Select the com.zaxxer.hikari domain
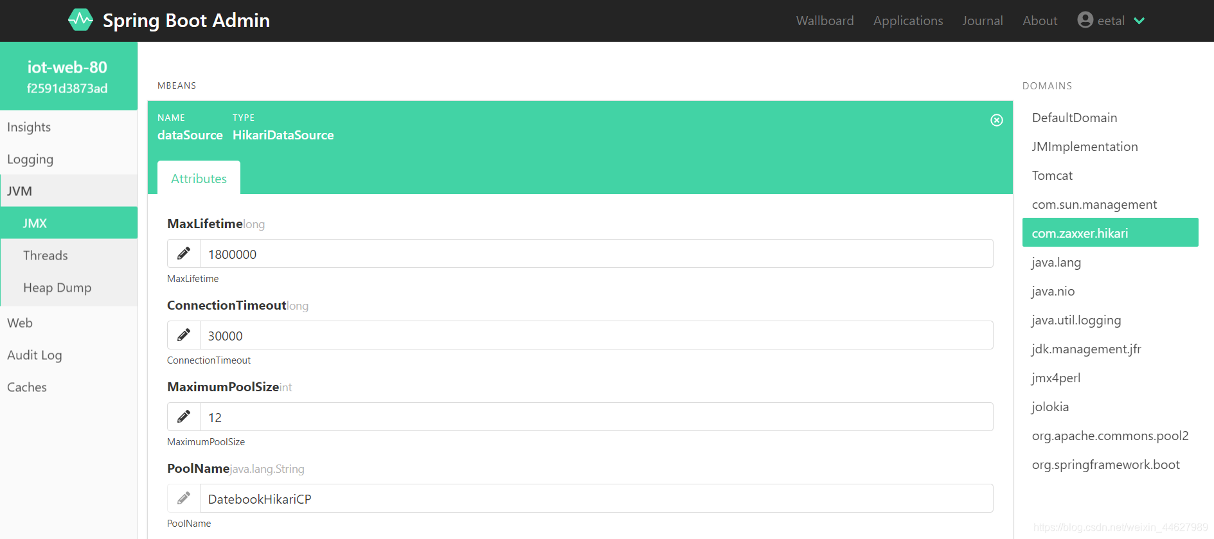Viewport: 1214px width, 539px height. (1110, 233)
